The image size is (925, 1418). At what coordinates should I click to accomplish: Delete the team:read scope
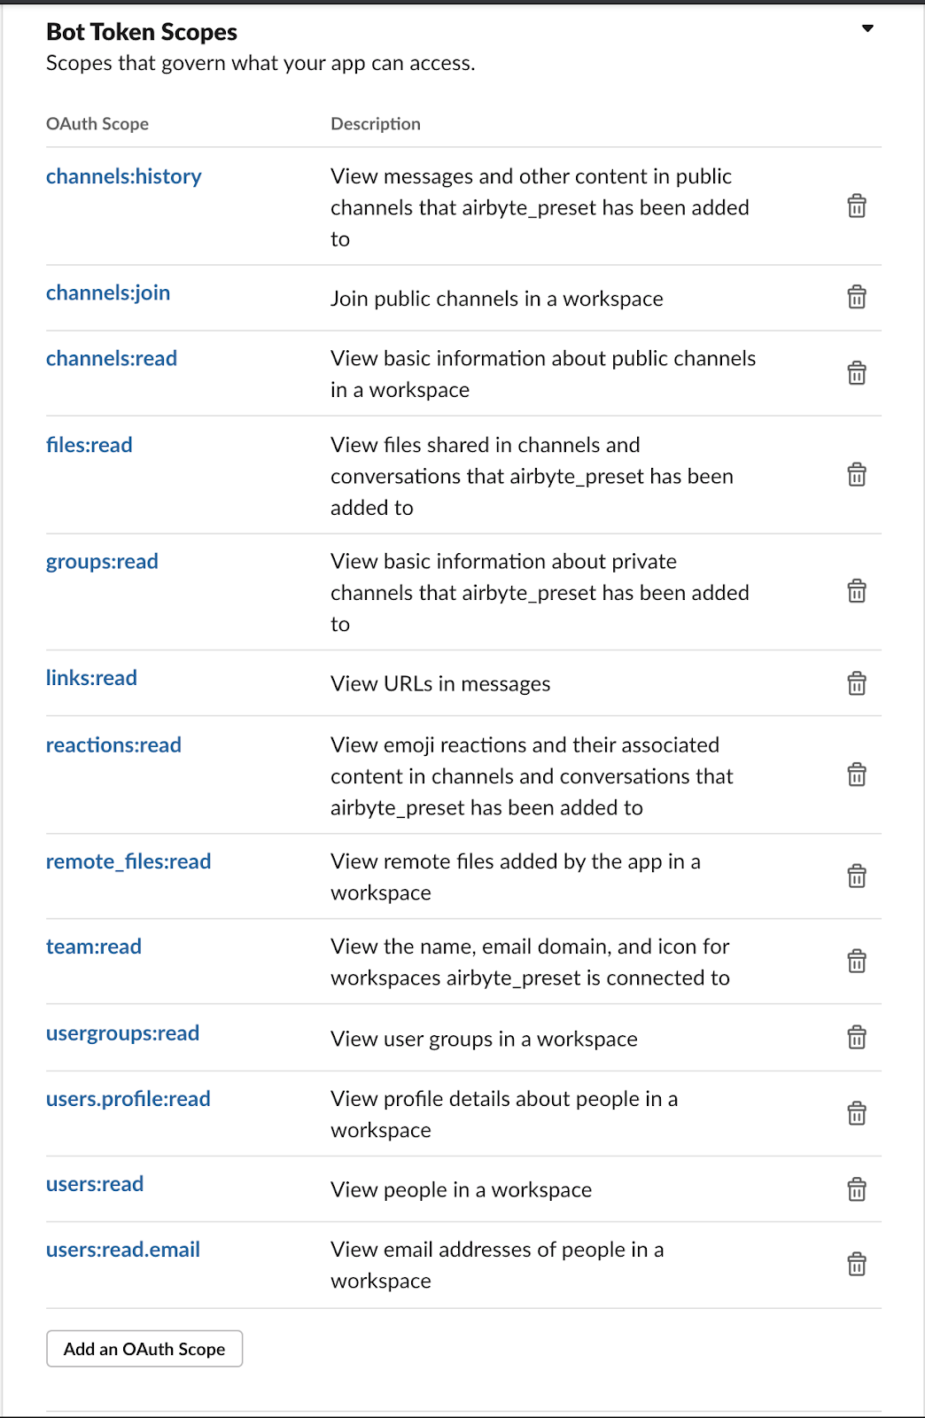pos(857,962)
